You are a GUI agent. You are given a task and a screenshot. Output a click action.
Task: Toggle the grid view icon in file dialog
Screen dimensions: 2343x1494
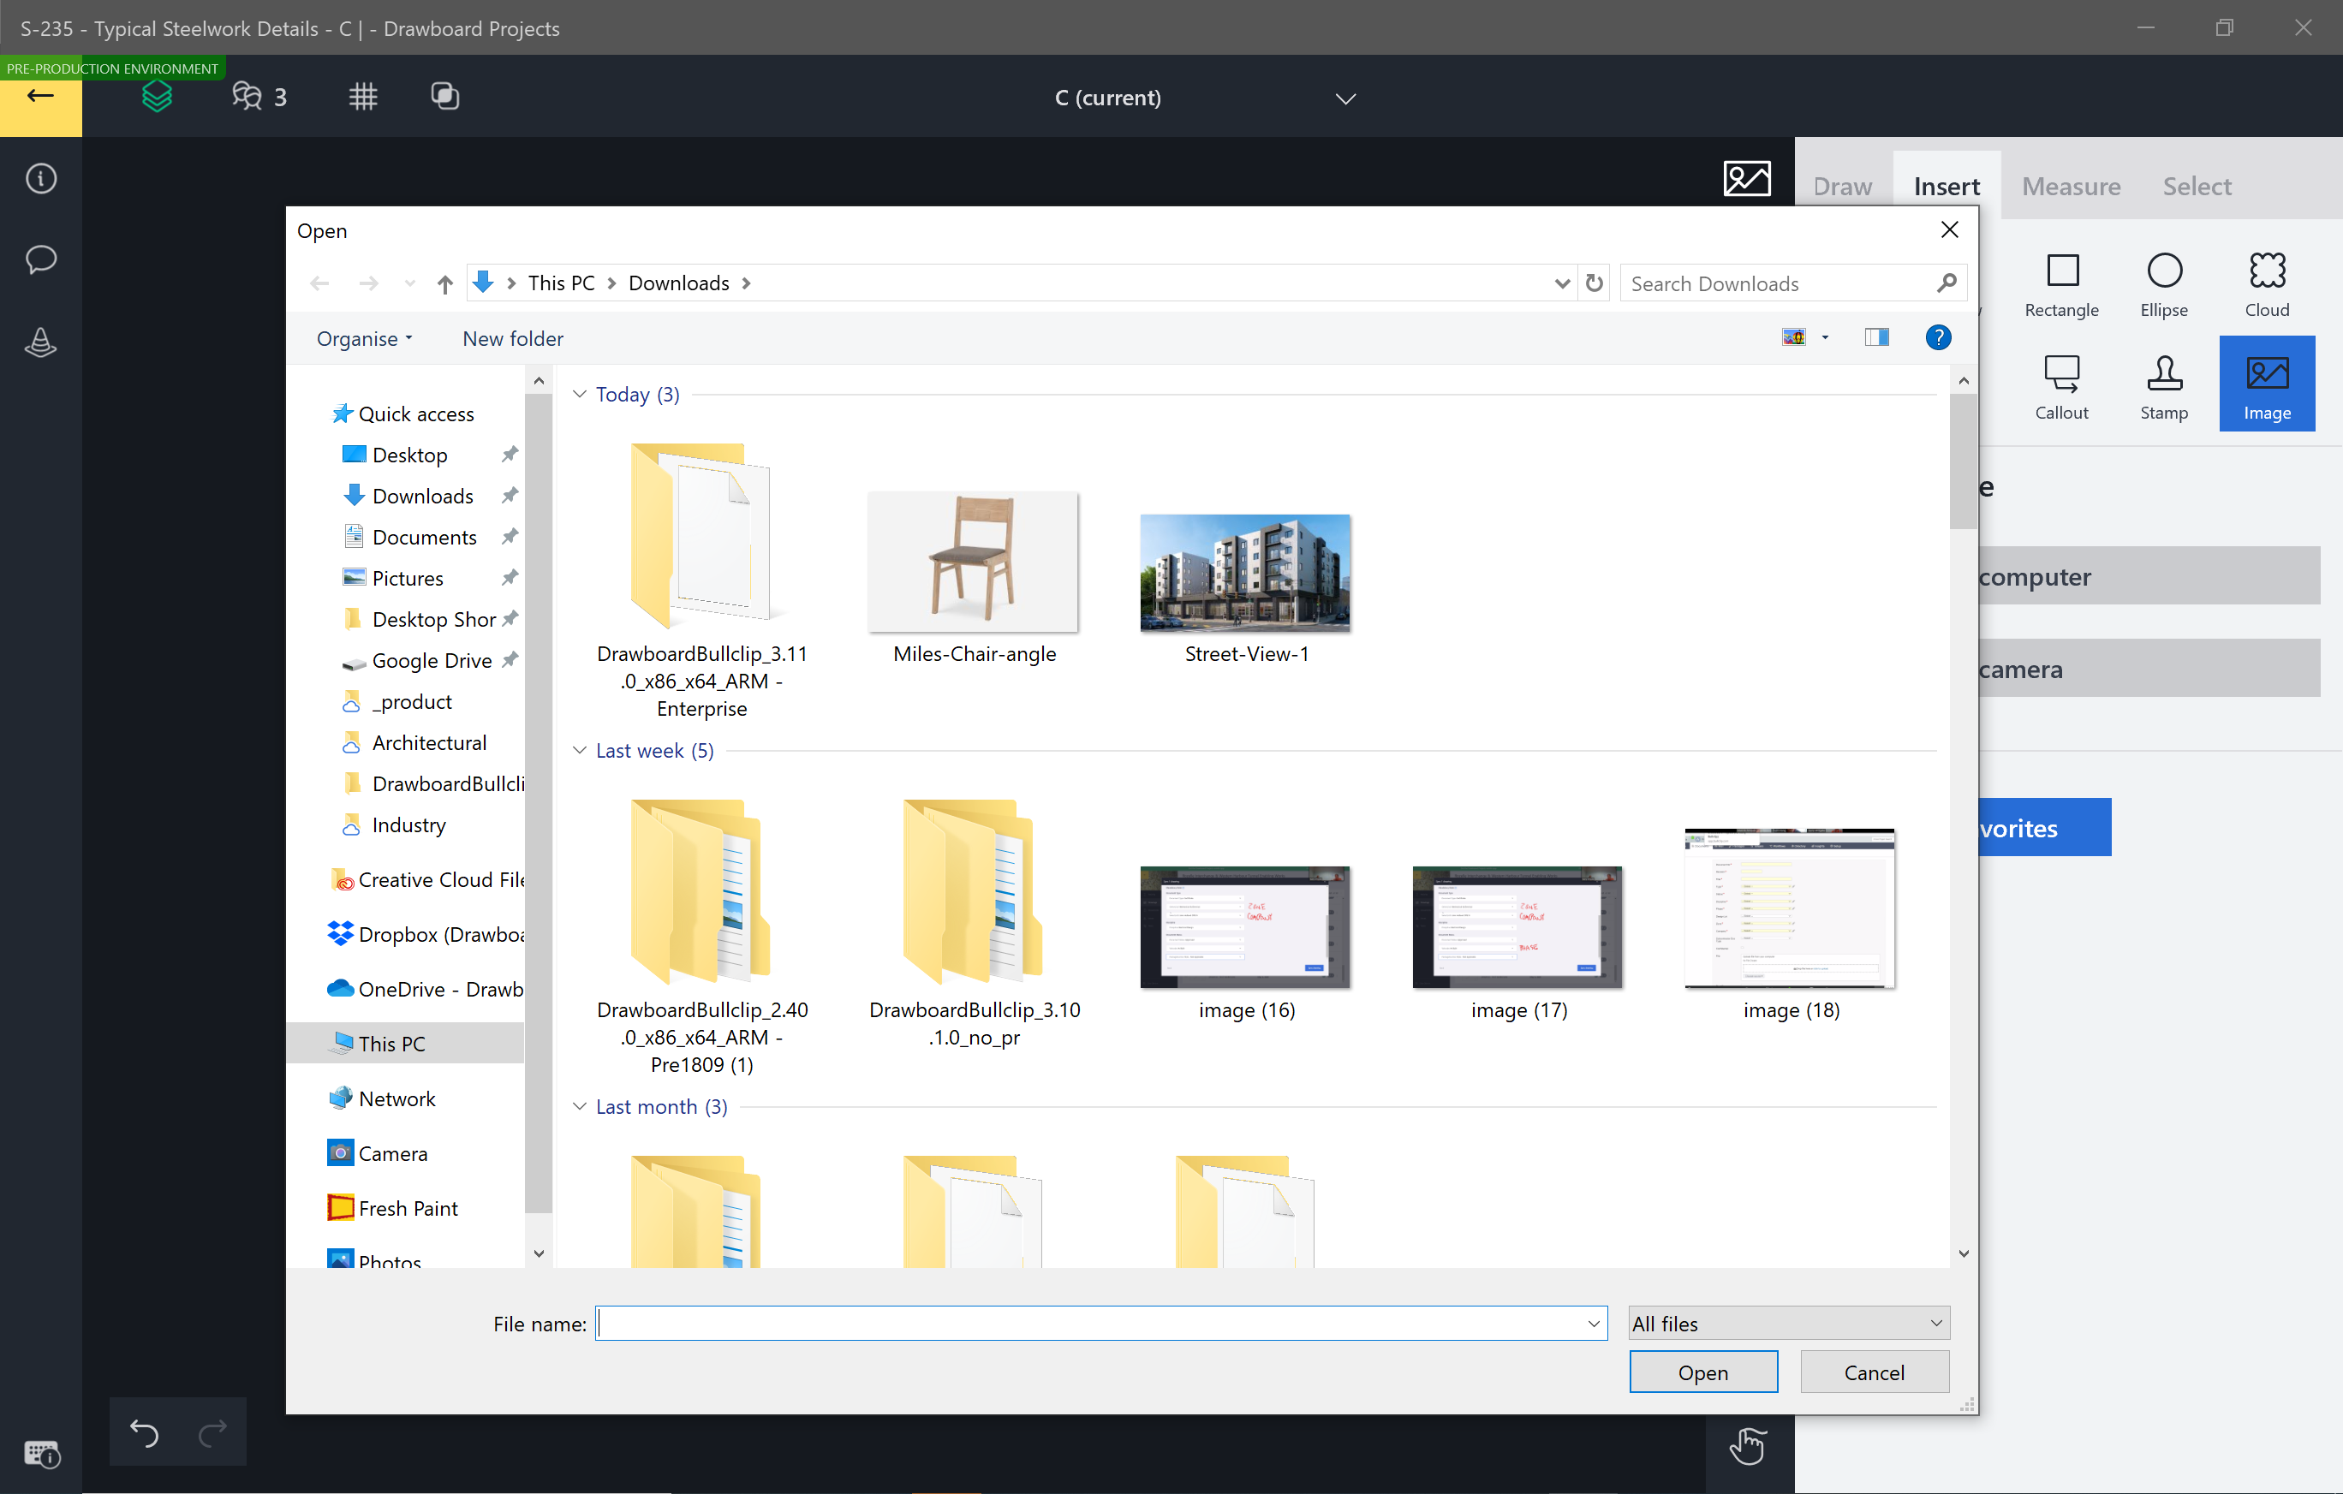pos(1793,338)
